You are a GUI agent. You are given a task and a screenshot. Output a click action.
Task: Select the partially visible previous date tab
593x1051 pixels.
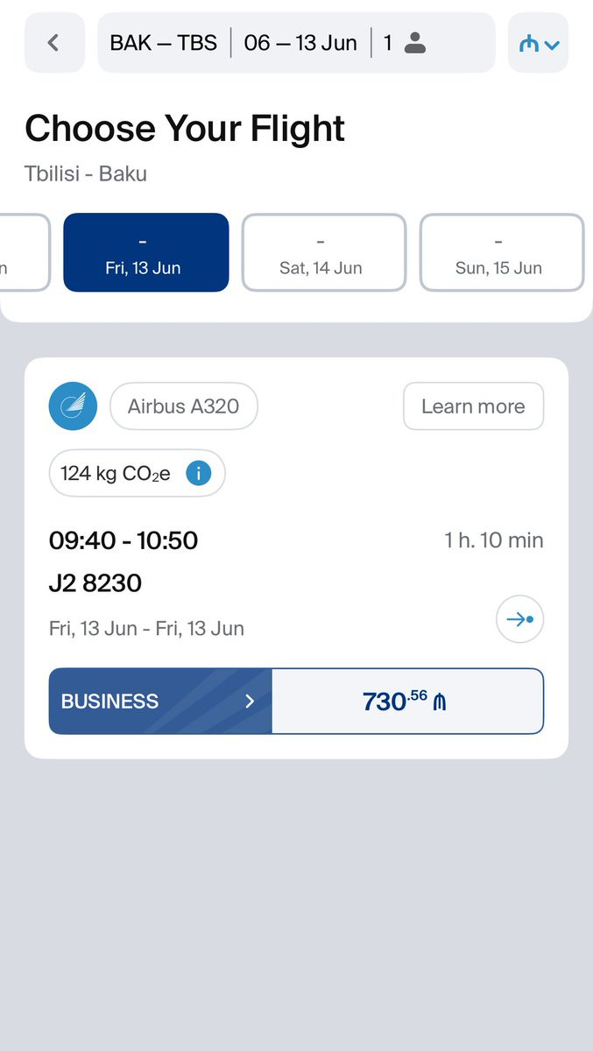coord(24,252)
